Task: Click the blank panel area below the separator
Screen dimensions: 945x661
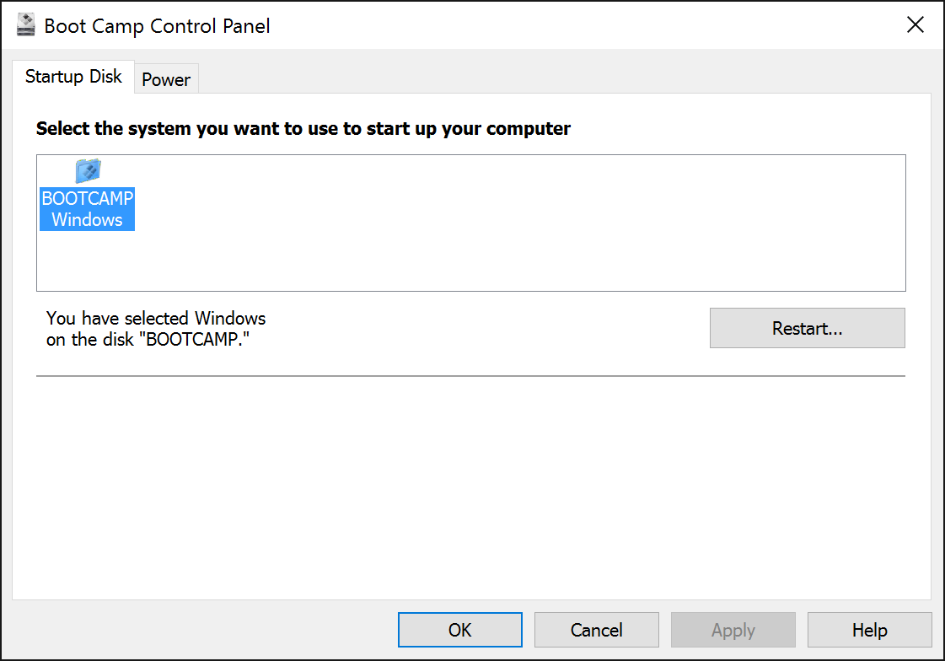Action: (470, 488)
